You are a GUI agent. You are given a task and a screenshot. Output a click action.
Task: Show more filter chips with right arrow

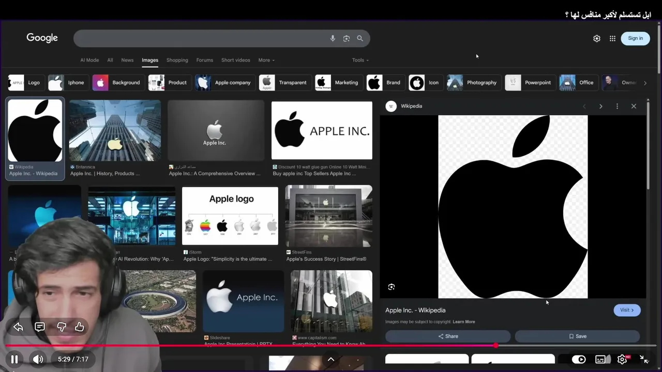pos(645,83)
